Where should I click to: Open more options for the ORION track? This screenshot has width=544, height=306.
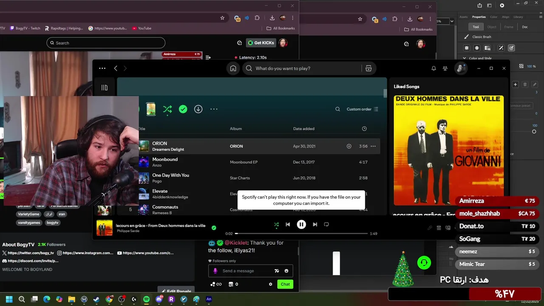(373, 146)
